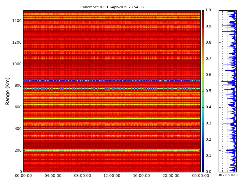The width and height of the screenshot is (244, 183).
Task: Click the 0.9 label beside the colorbar
Action: click(208, 26)
